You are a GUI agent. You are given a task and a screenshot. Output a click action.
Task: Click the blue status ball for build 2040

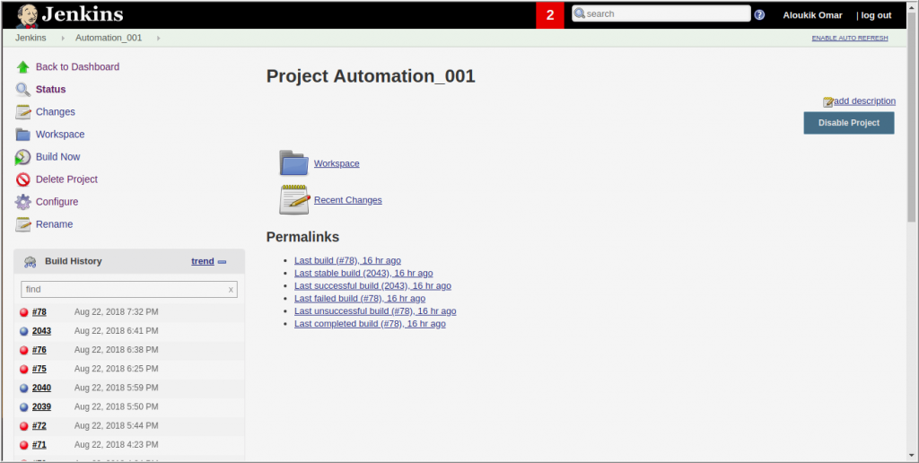point(24,388)
